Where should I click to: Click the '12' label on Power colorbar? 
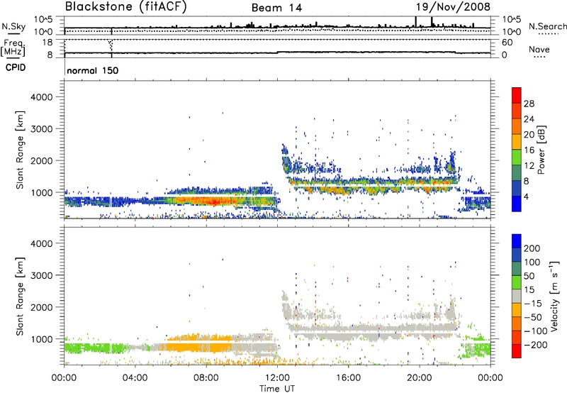click(529, 166)
